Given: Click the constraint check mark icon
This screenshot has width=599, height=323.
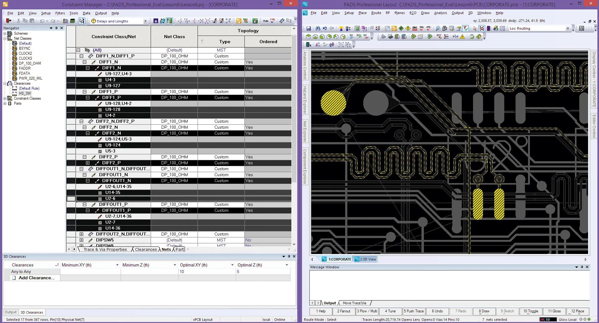Looking at the screenshot, I should click(273, 21).
